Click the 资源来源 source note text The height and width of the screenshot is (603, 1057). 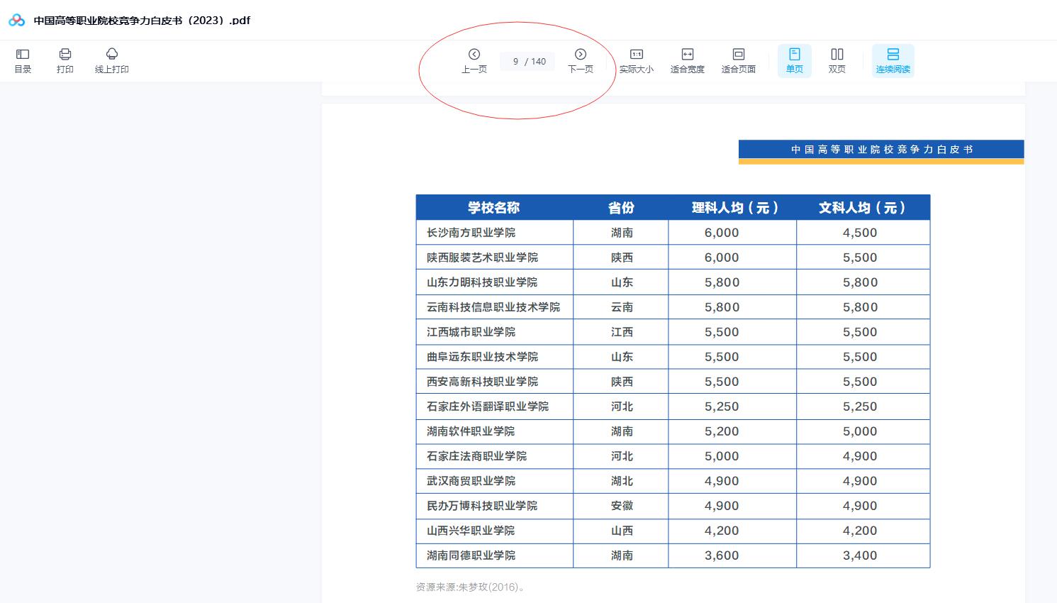pyautogui.click(x=470, y=587)
